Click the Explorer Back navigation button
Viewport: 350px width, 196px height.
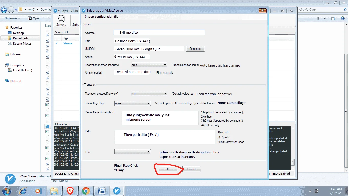(4, 10)
